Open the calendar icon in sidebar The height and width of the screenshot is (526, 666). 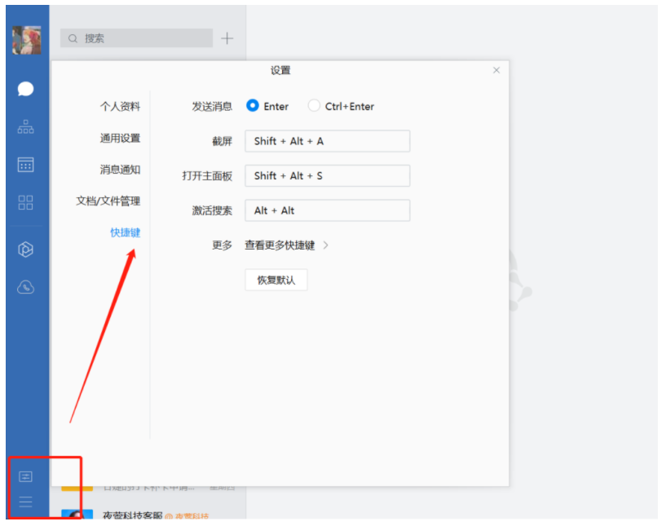[x=25, y=165]
